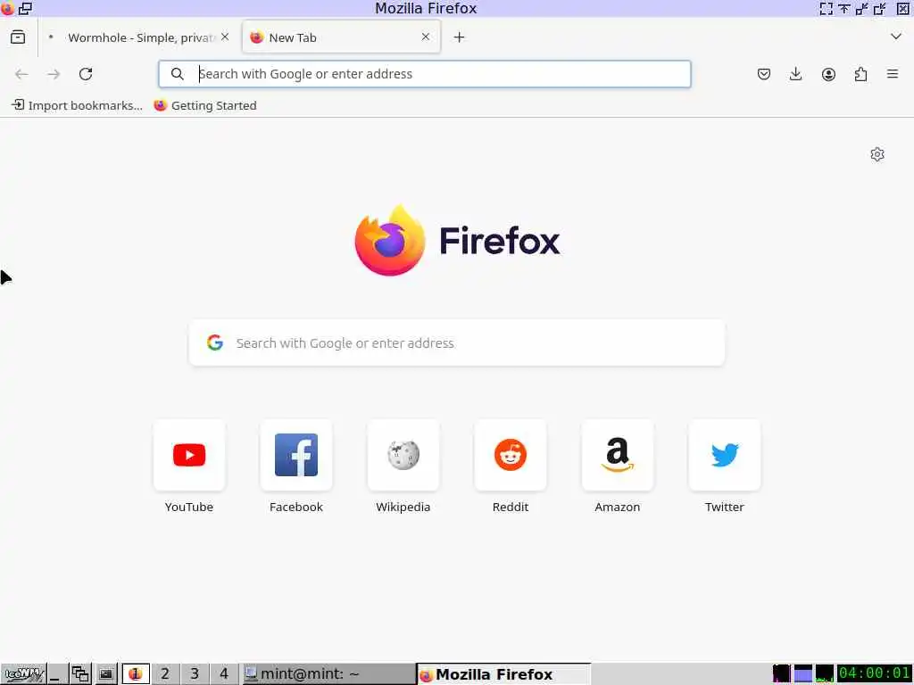Save page to Pocket
Screen dimensions: 914x685
[x=764, y=74]
